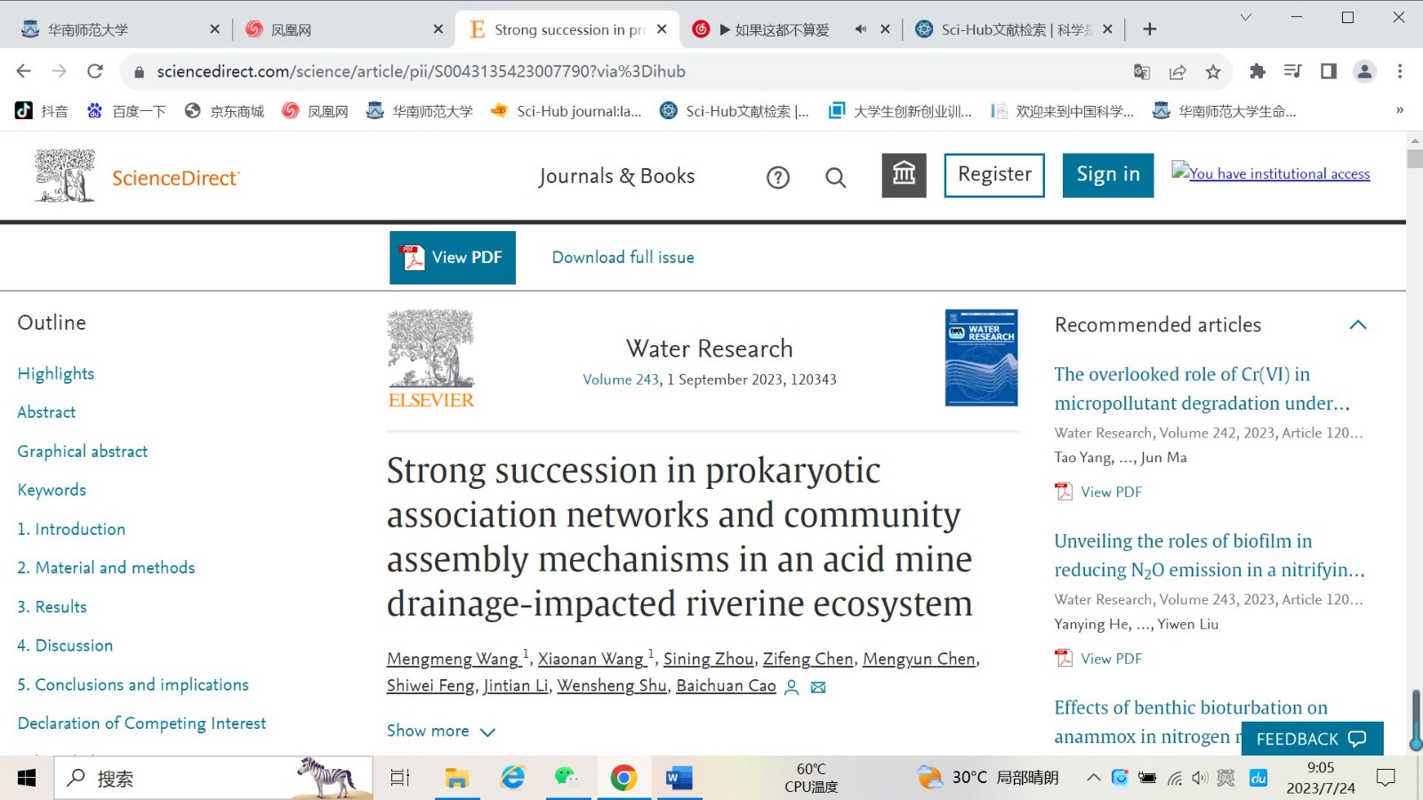Screen dimensions: 1423x800
Task: Click the Sign in button
Action: pyautogui.click(x=1108, y=175)
